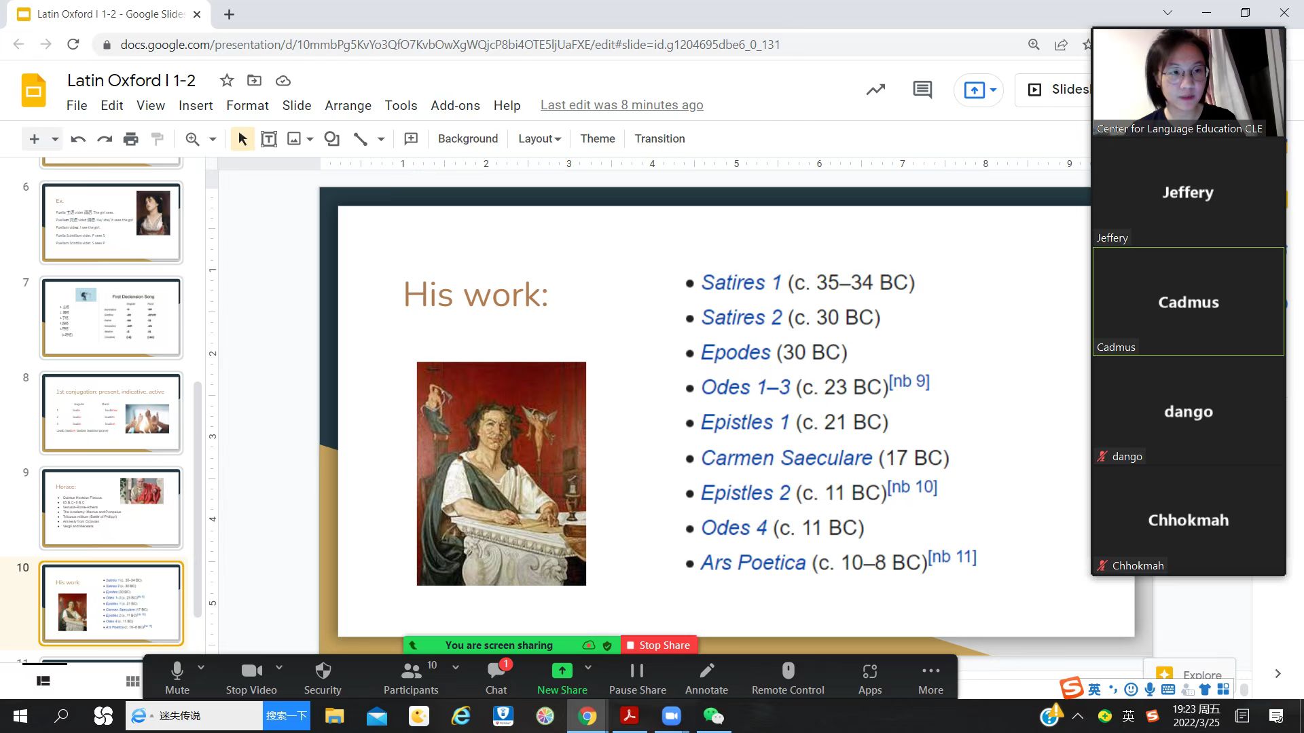Click the add comment icon in toolbar

[411, 139]
